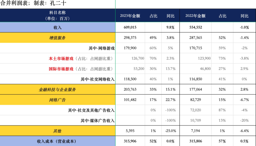Select the 其中-社交网络收入 row label
The width and height of the screenshot is (256, 146).
(x=98, y=79)
